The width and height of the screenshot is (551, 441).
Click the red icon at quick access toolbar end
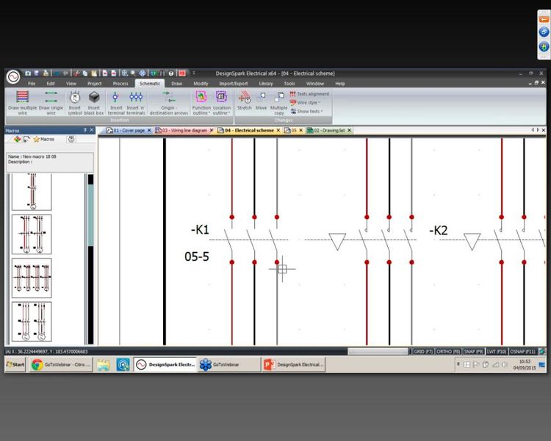(181, 73)
